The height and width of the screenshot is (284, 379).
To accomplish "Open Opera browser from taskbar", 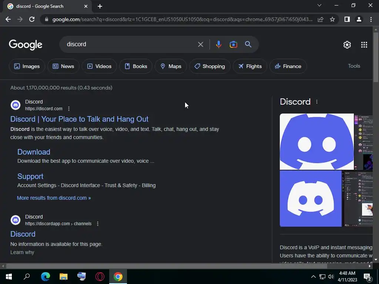I will tap(100, 277).
